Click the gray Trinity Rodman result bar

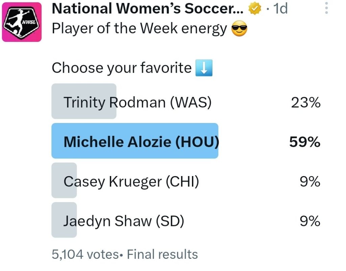coord(84,101)
